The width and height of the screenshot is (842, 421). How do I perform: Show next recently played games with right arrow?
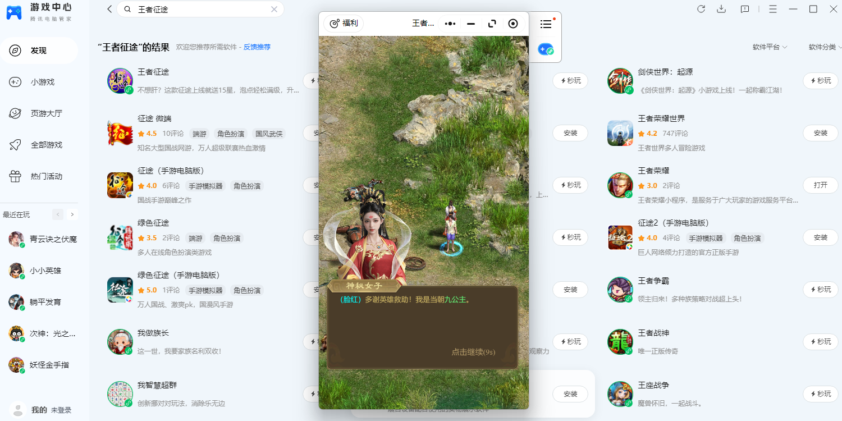coord(72,214)
